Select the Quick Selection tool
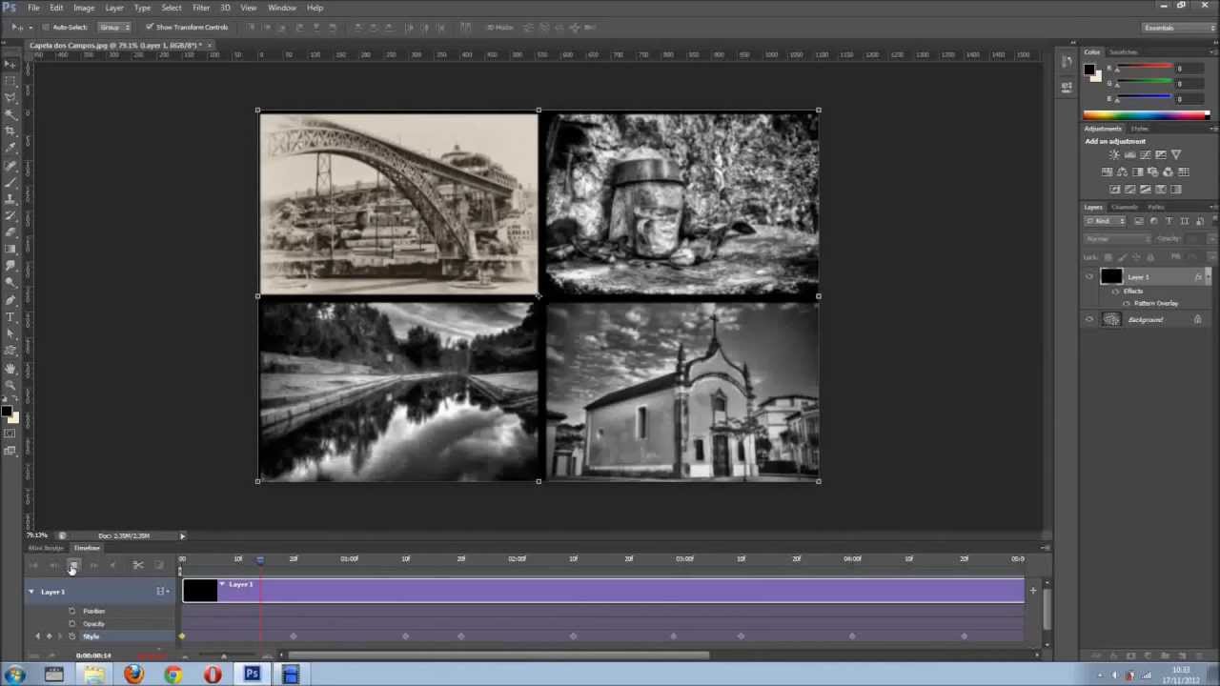This screenshot has width=1220, height=686. coord(10,114)
